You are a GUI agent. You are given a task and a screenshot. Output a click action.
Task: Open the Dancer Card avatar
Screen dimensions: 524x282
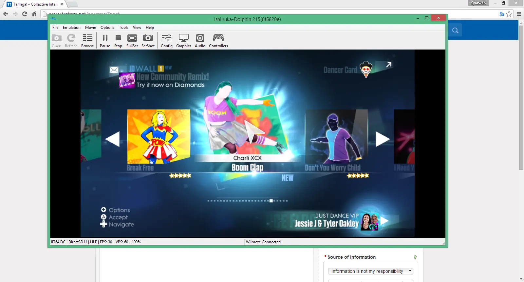click(x=366, y=69)
